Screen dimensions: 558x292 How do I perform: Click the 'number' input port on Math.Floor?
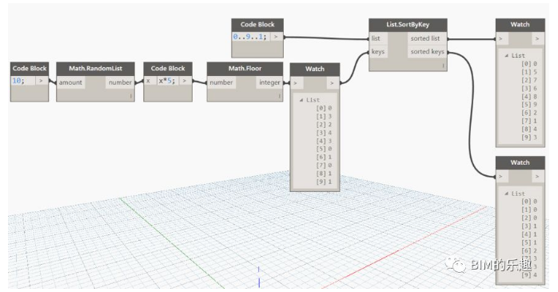(221, 82)
